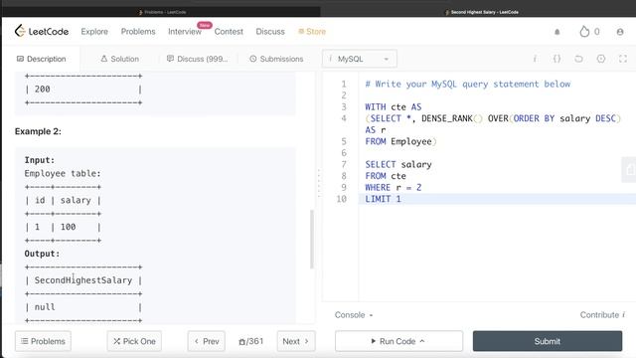Viewport: 636px width, 358px height.
Task: Click the feedback icon at right edge
Action: click(x=629, y=170)
